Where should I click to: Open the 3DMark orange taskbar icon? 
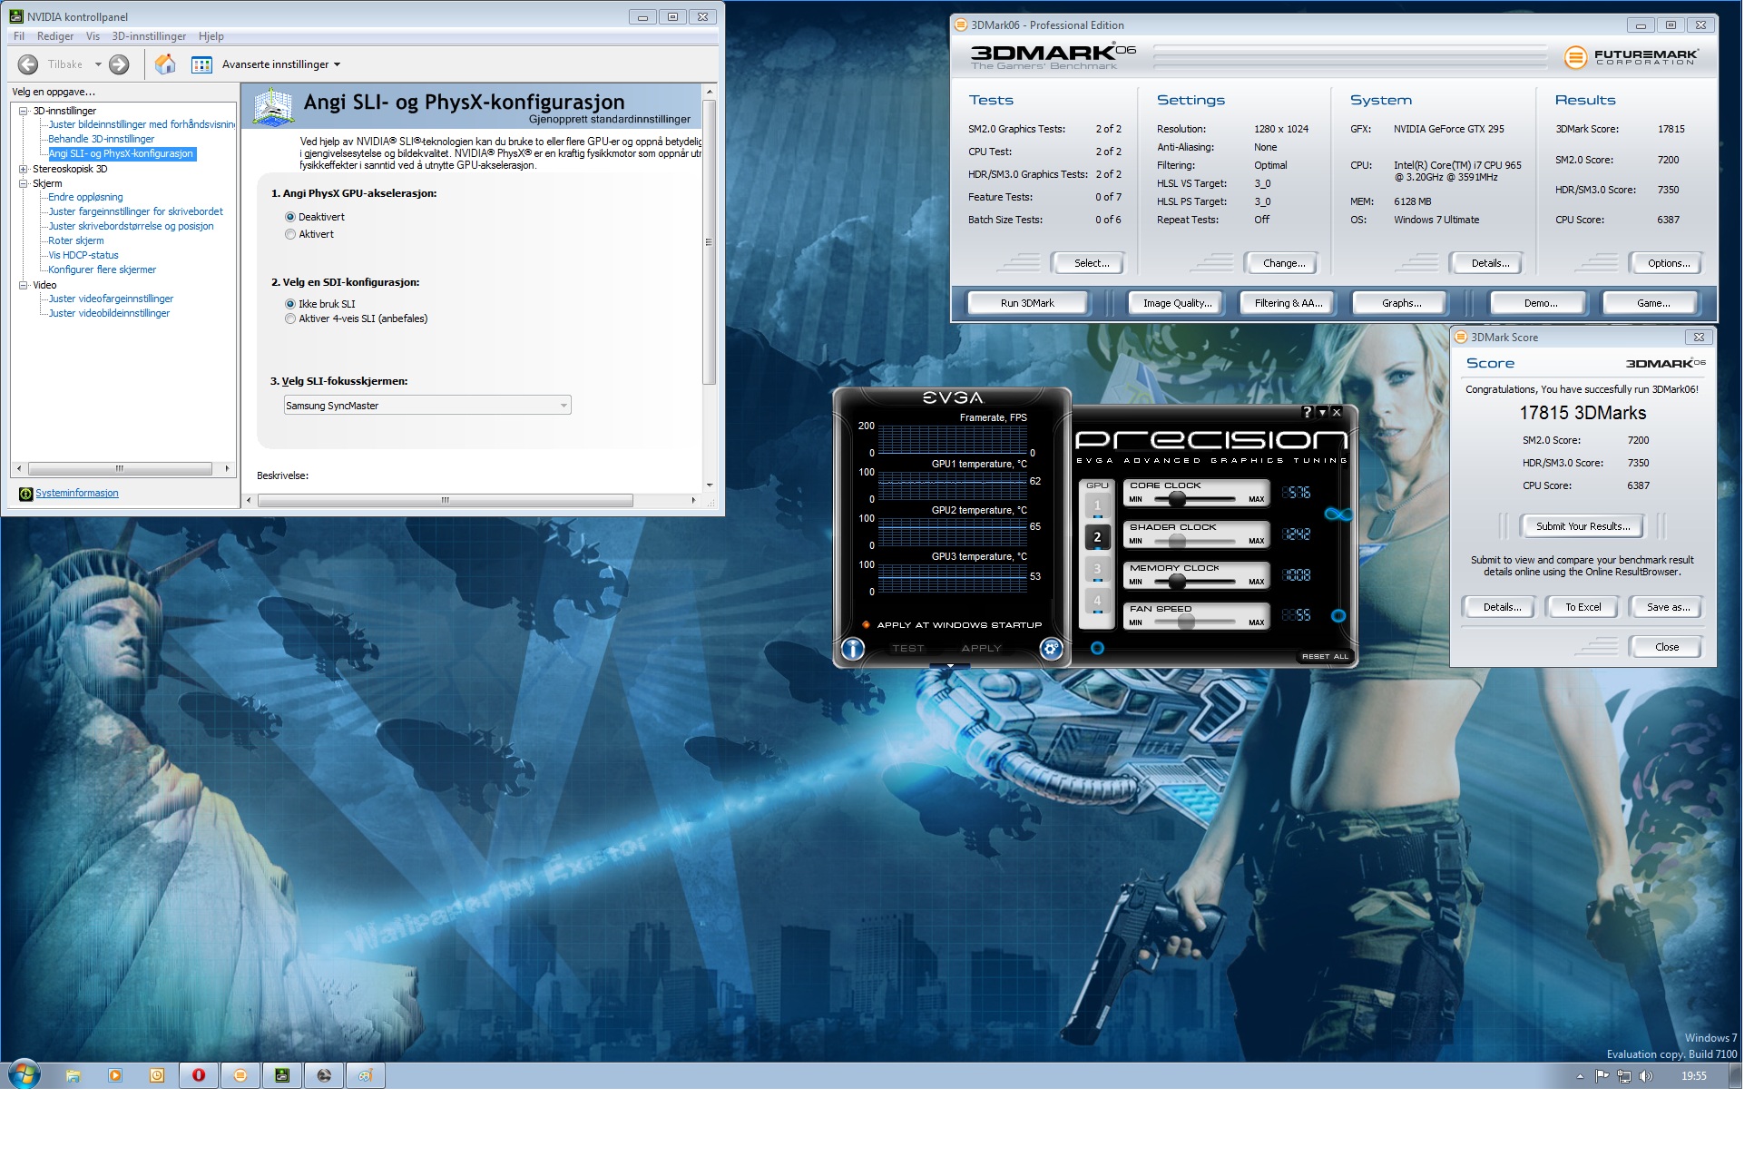coord(240,1075)
